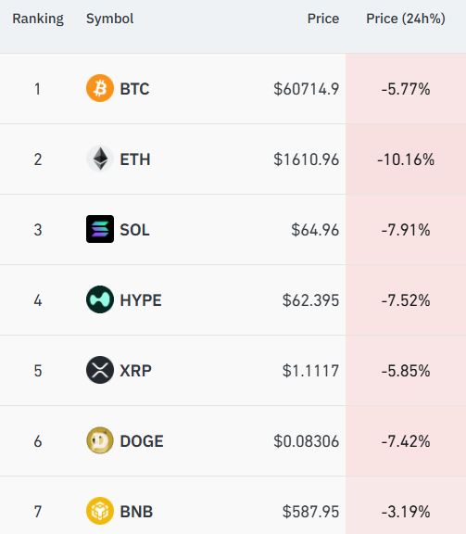Image resolution: width=466 pixels, height=534 pixels.
Task: Click the Ethereum diamond icon
Action: coord(100,159)
